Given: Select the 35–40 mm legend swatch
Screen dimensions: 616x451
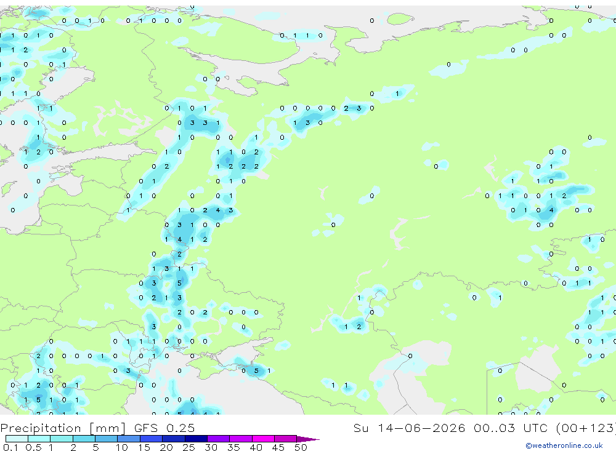Looking at the screenshot, I should [x=241, y=439].
